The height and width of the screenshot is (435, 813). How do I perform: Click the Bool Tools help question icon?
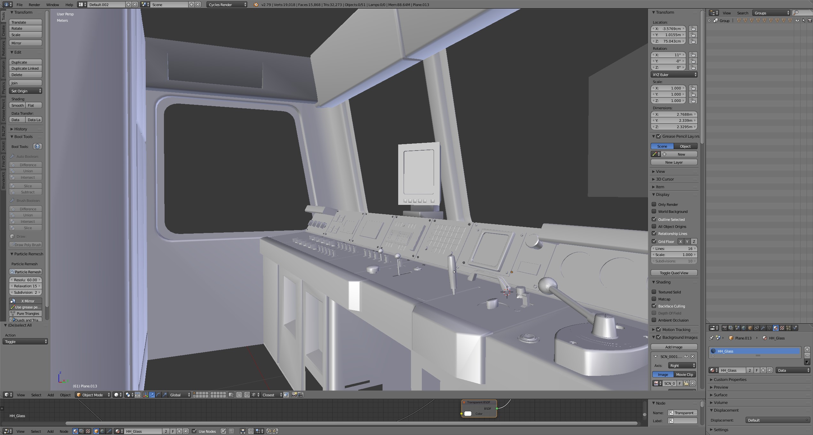(x=37, y=147)
